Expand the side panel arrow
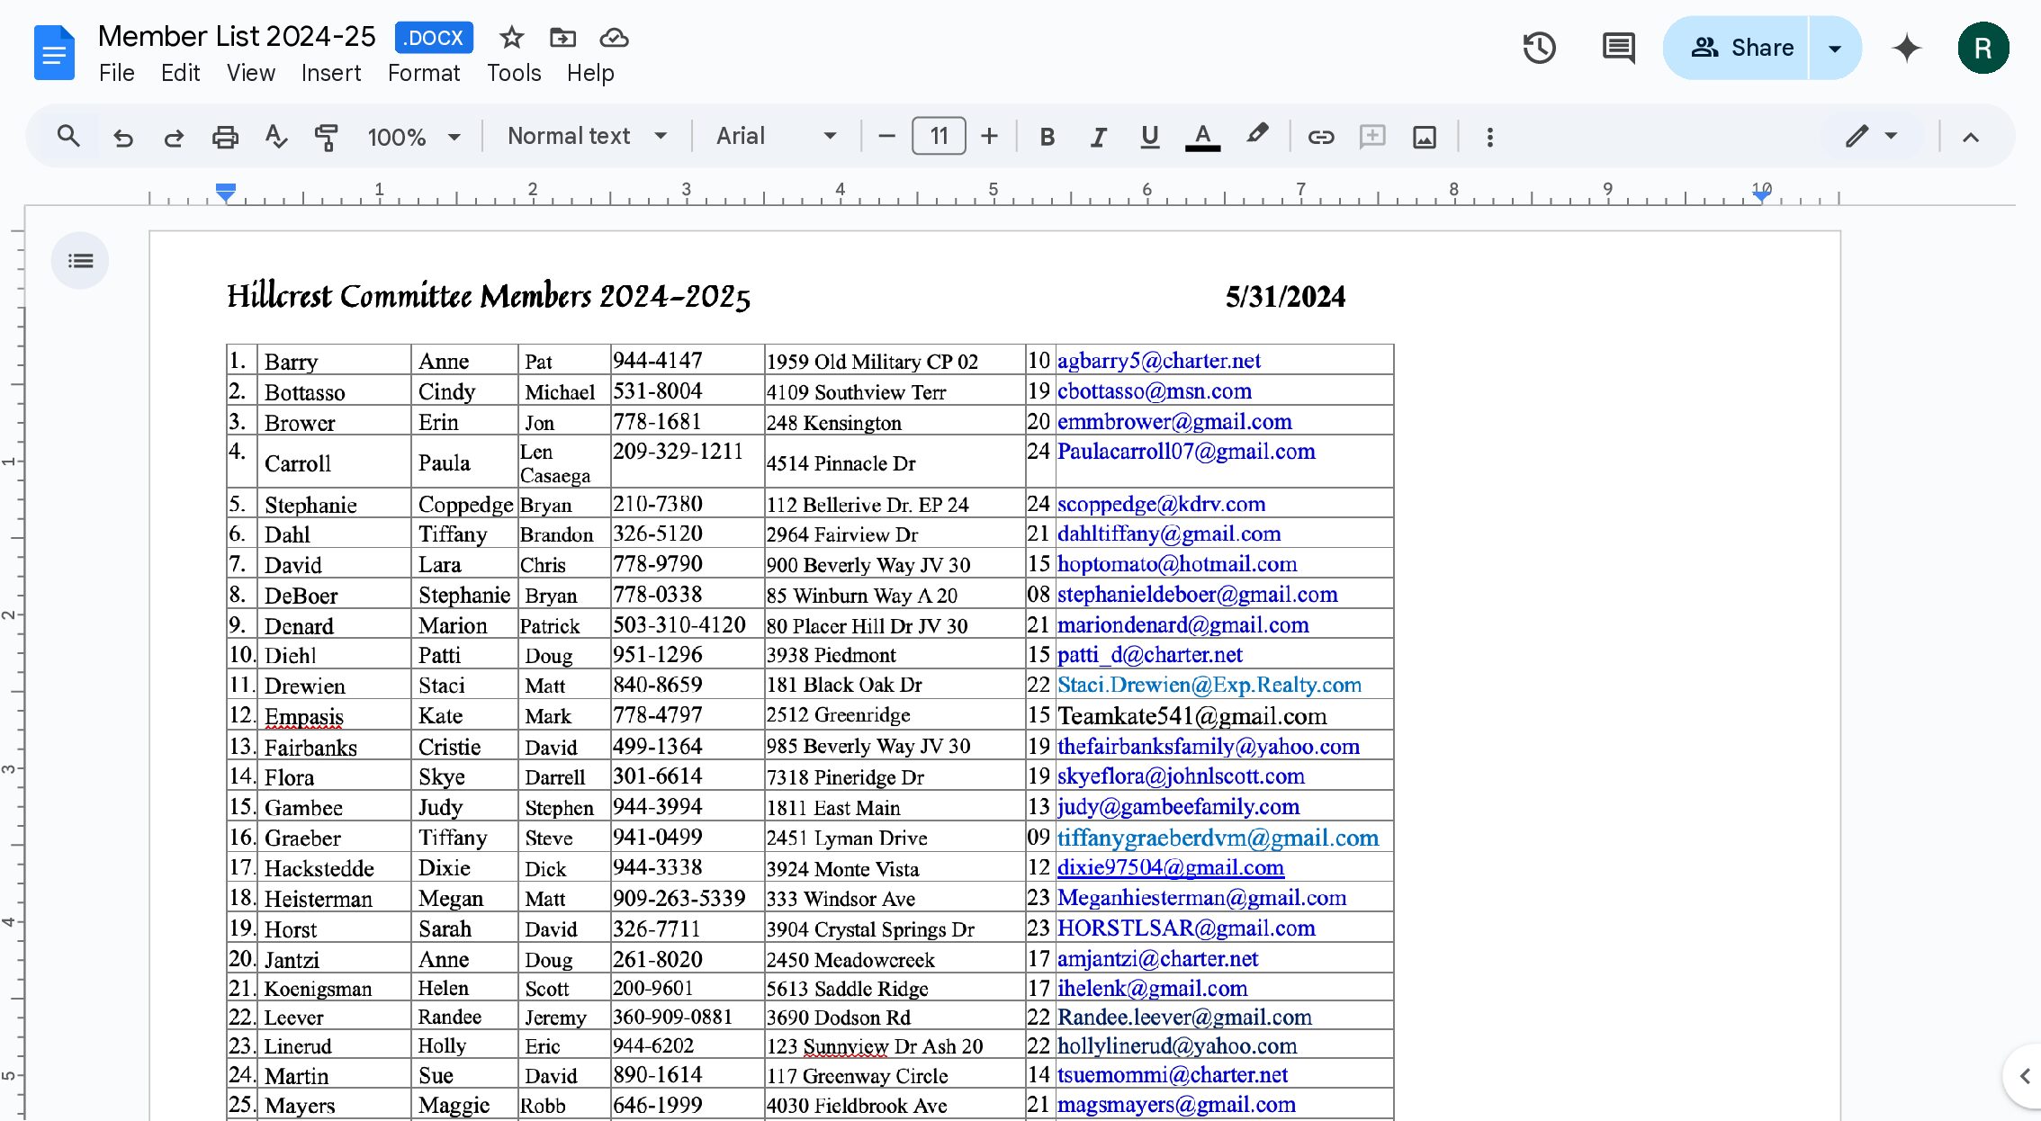Image resolution: width=2041 pixels, height=1121 pixels. click(2024, 1076)
